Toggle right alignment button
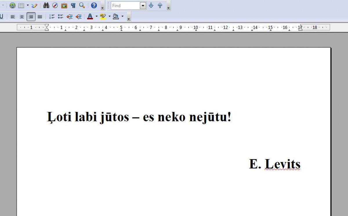This screenshot has width=348, height=216. 31,17
